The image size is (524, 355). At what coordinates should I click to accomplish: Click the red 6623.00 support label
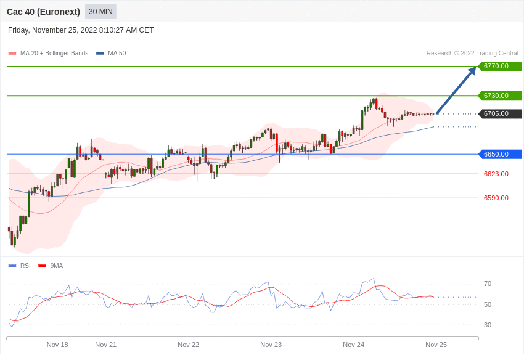click(496, 174)
